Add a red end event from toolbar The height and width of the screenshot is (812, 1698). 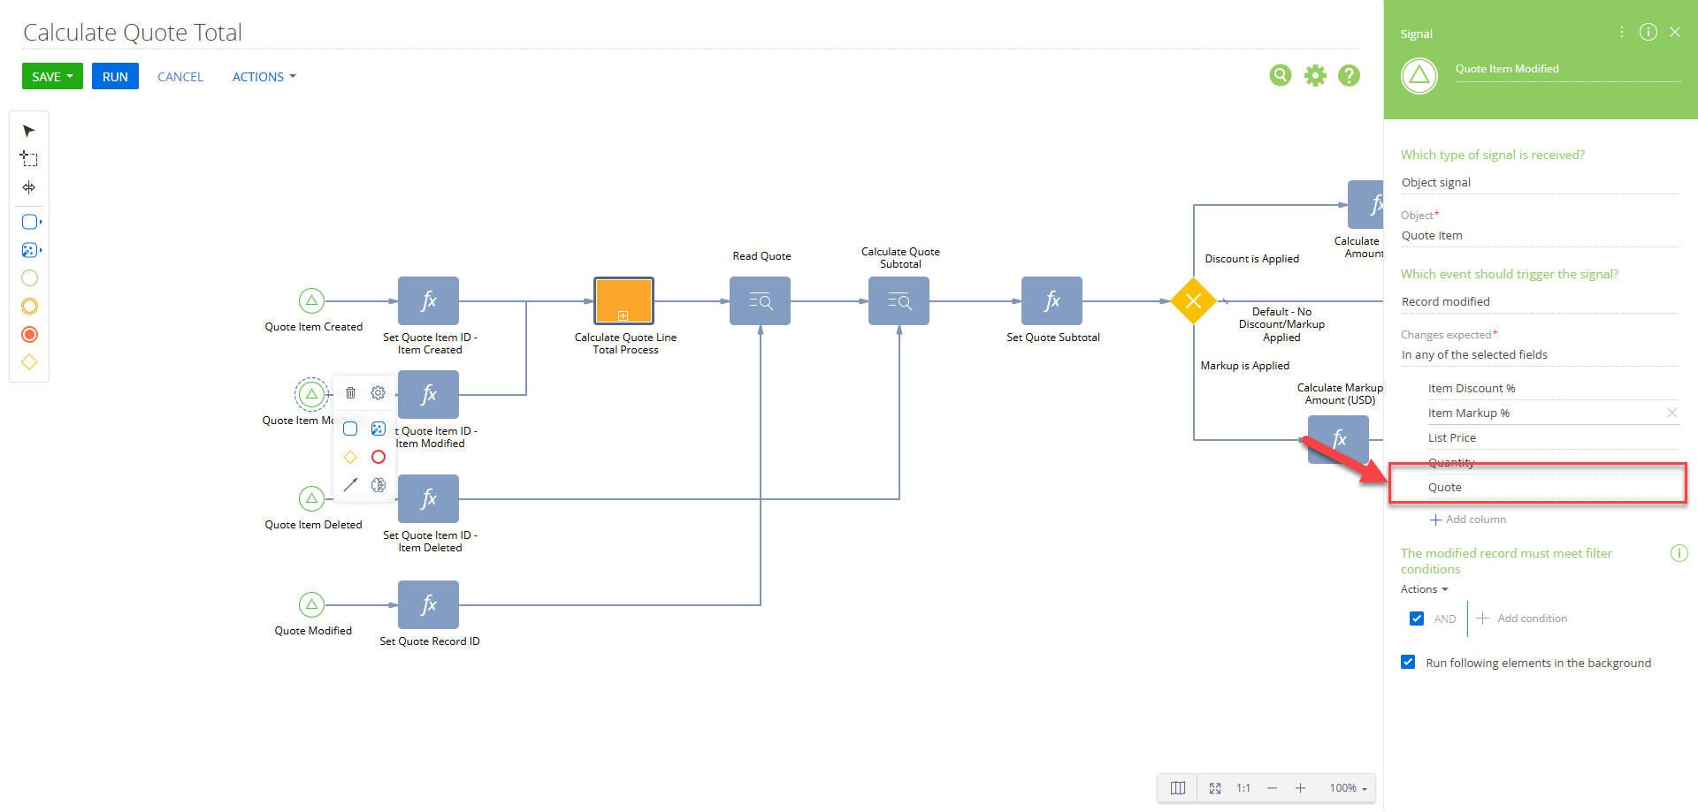[29, 335]
